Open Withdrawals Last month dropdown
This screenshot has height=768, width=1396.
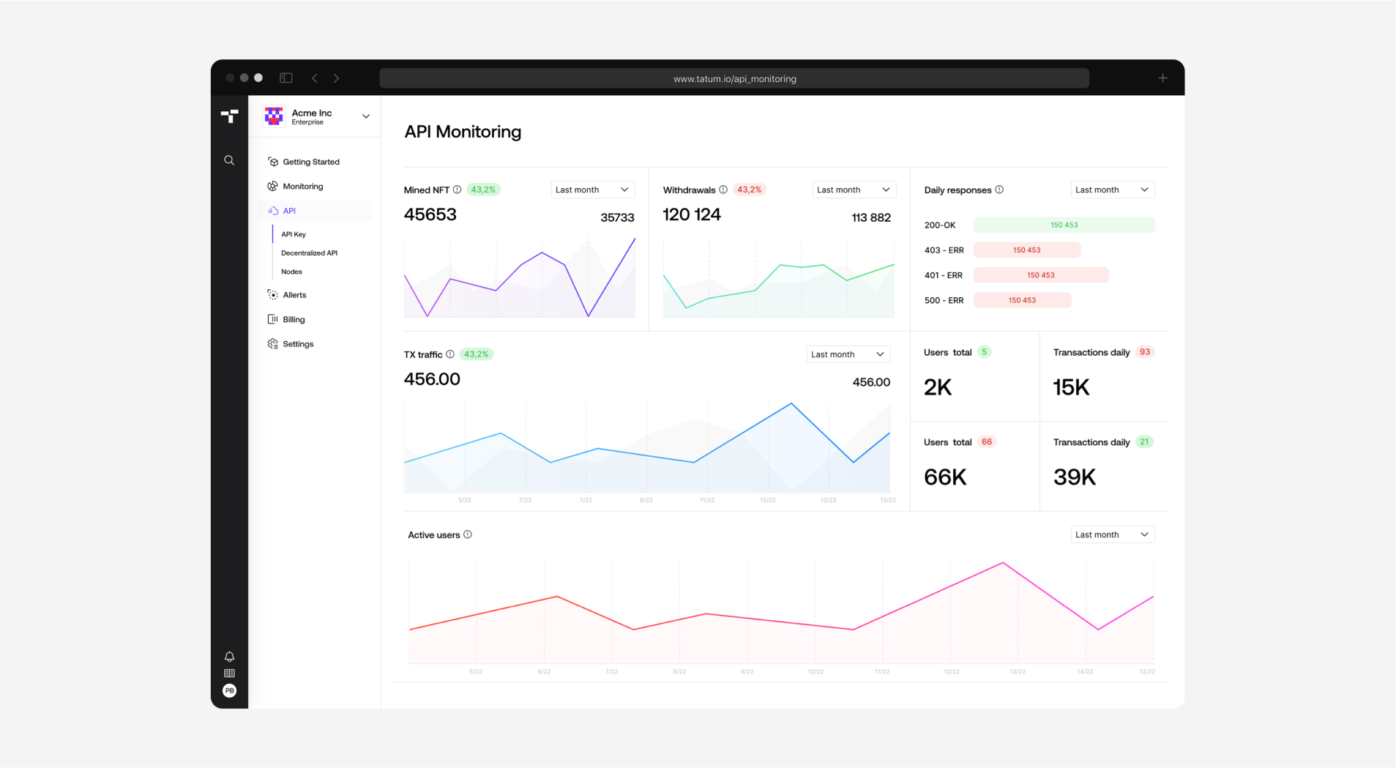pos(854,190)
